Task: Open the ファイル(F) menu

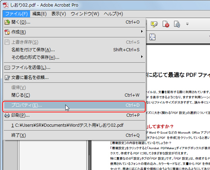Action: 16,14
